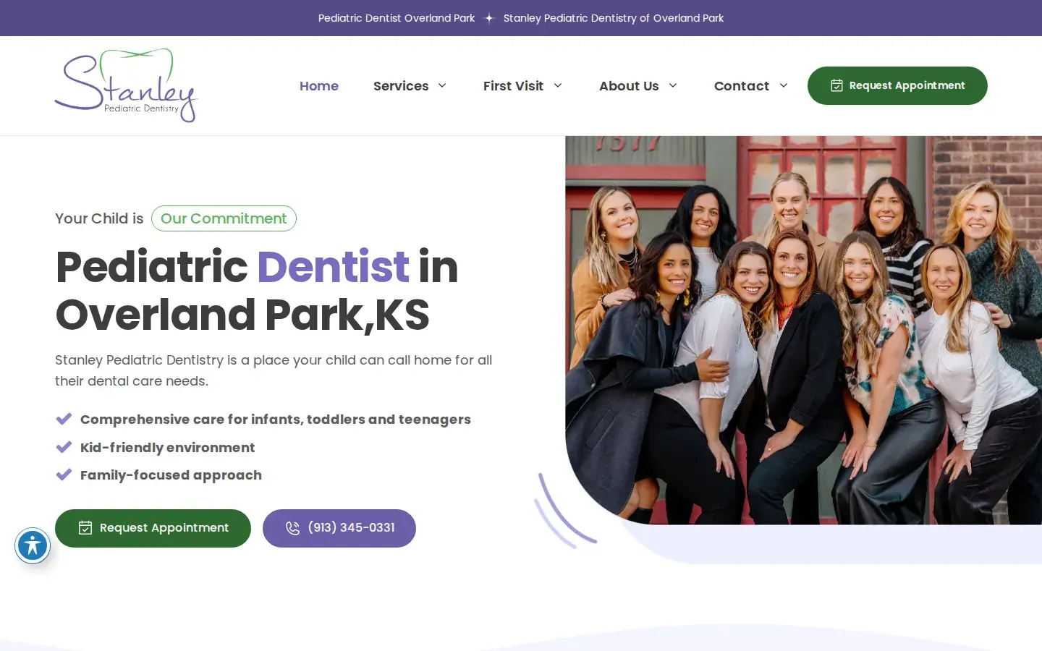Open the About Us menu item
This screenshot has height=651, width=1042.
pos(629,85)
